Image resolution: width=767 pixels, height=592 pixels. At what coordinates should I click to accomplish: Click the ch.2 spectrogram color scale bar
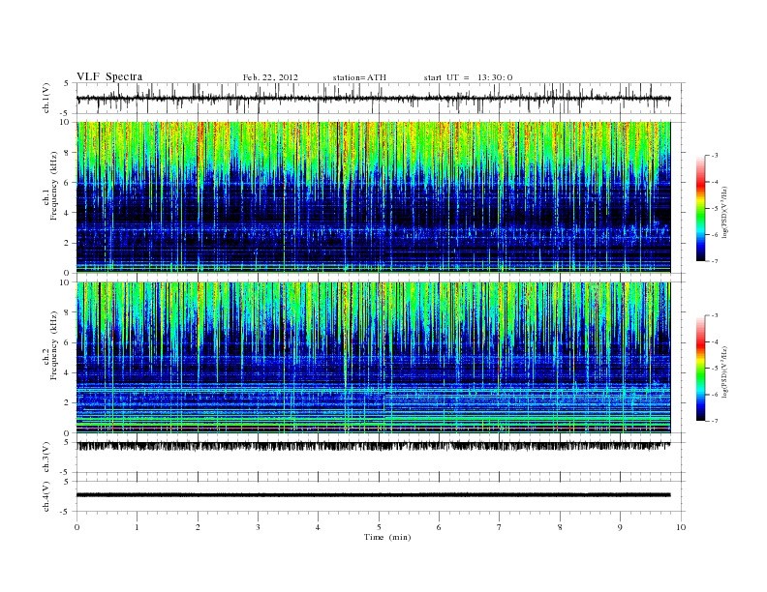coord(701,369)
